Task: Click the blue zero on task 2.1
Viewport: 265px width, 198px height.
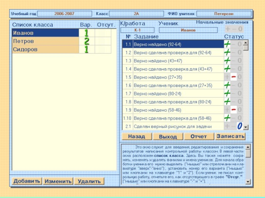Action: (239, 126)
